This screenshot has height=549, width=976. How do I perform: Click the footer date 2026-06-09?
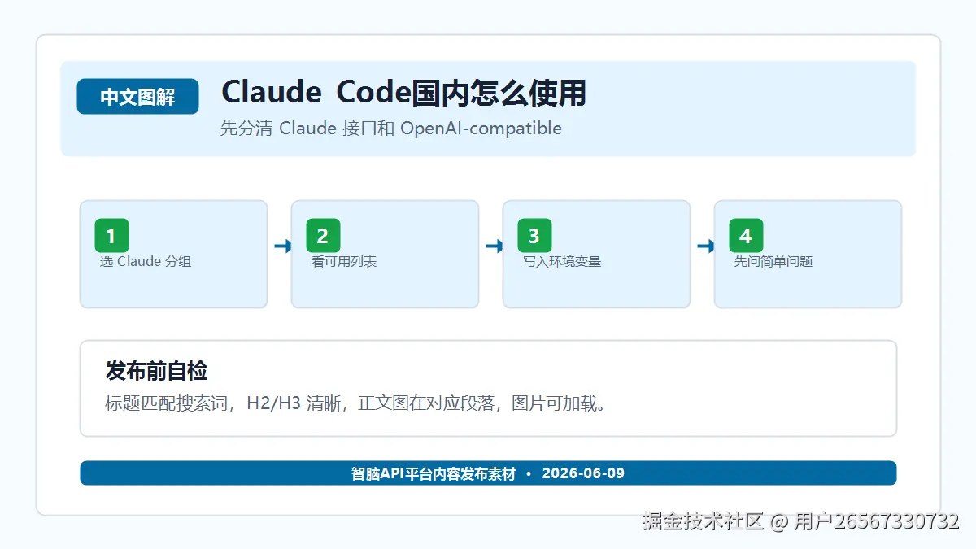(583, 473)
